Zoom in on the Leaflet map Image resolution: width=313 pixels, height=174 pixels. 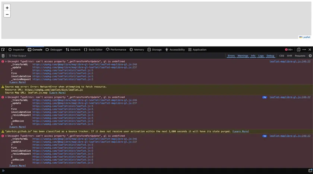7,8
